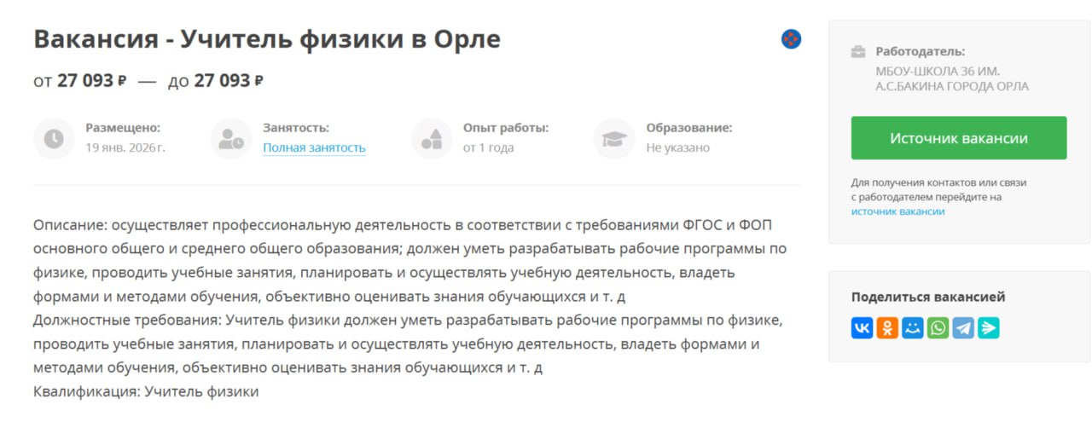This screenshot has height=422, width=1092.
Task: Click the salary amount от 27 093 ₽
Action: coord(80,81)
